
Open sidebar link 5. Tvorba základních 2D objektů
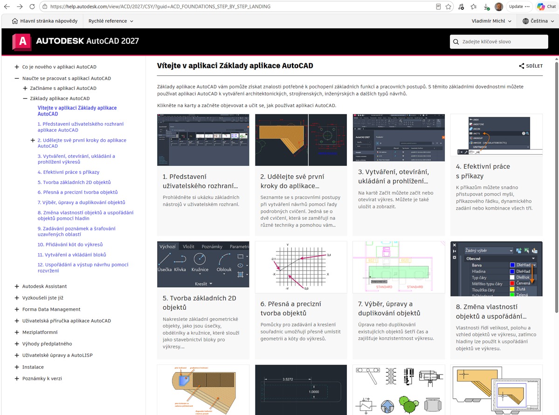[74, 183]
